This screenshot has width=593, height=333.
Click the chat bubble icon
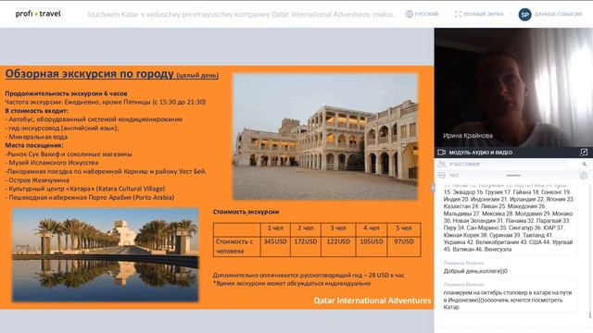coord(441,175)
